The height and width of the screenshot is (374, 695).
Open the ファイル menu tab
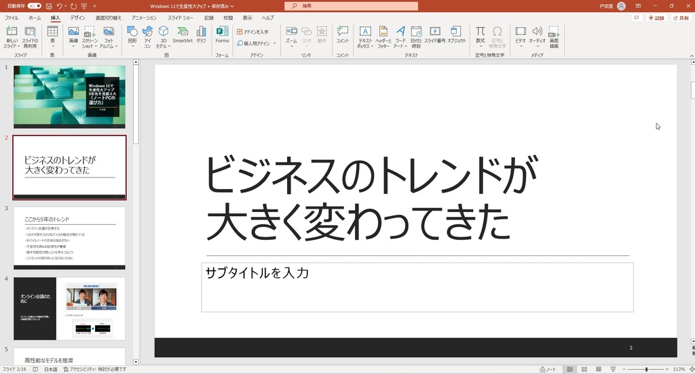[x=12, y=18]
